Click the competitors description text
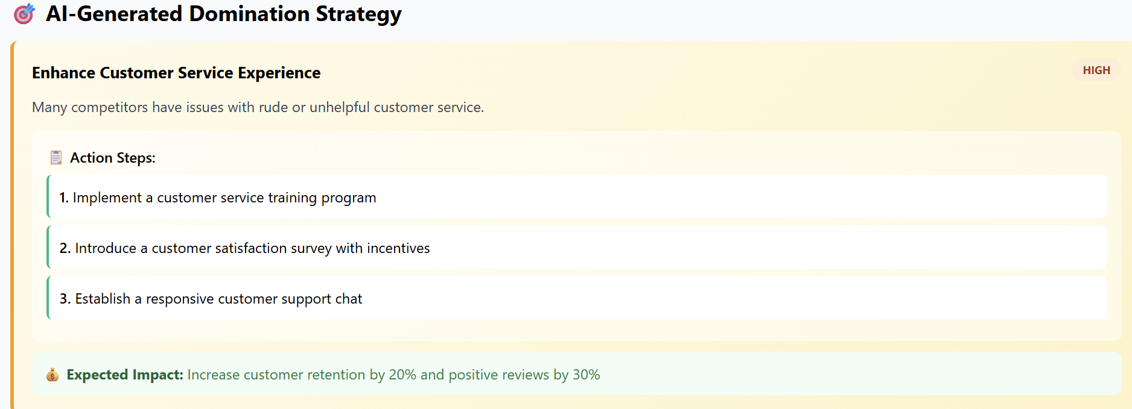The image size is (1132, 409). coord(258,107)
